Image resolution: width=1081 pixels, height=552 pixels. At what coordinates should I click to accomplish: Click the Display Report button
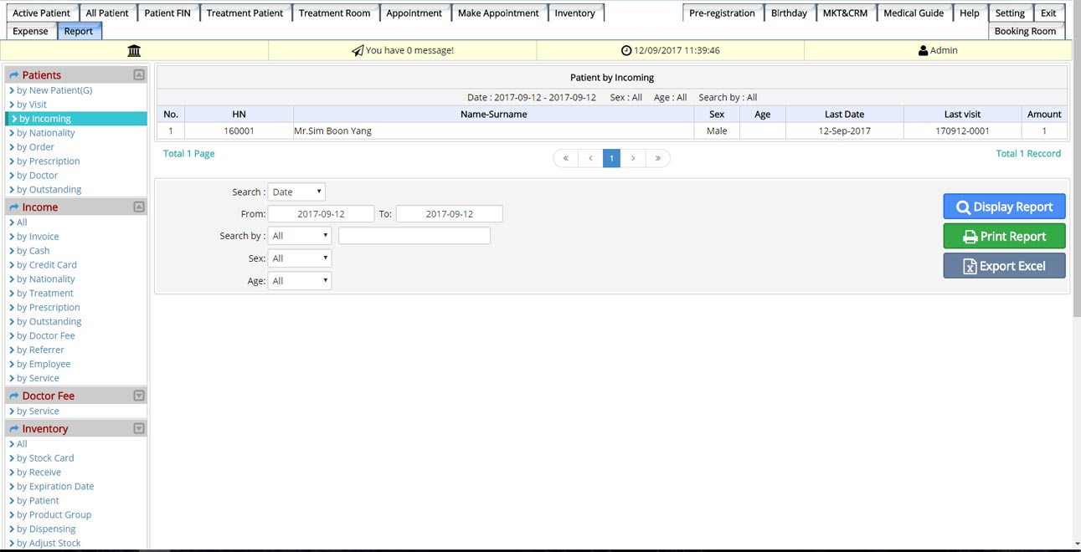pos(1004,207)
